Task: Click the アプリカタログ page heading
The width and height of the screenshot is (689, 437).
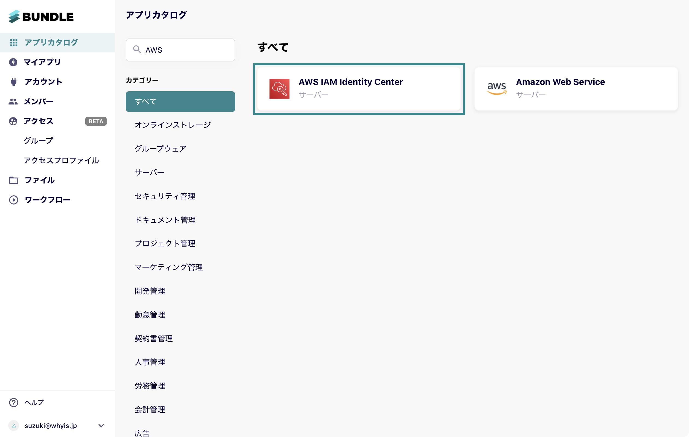Action: click(156, 15)
